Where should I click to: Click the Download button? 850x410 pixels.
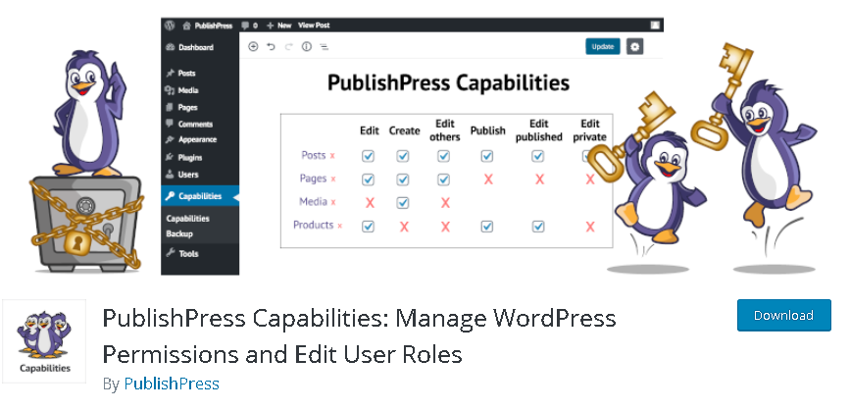[783, 315]
